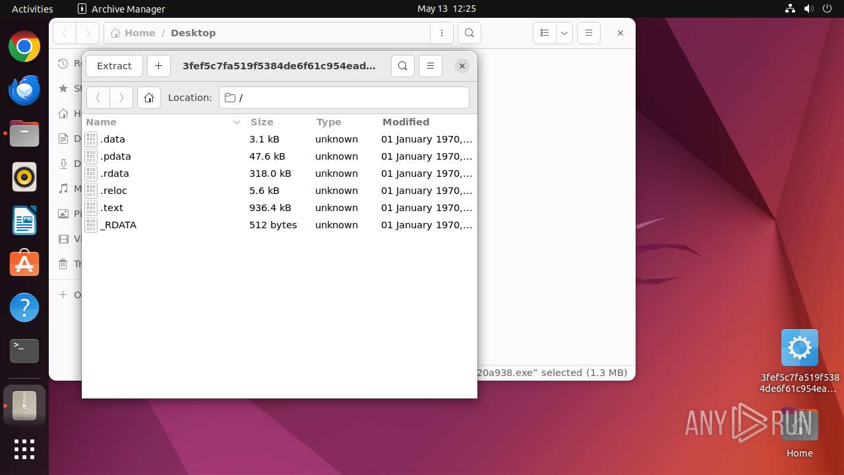Select the .text file row

279,208
